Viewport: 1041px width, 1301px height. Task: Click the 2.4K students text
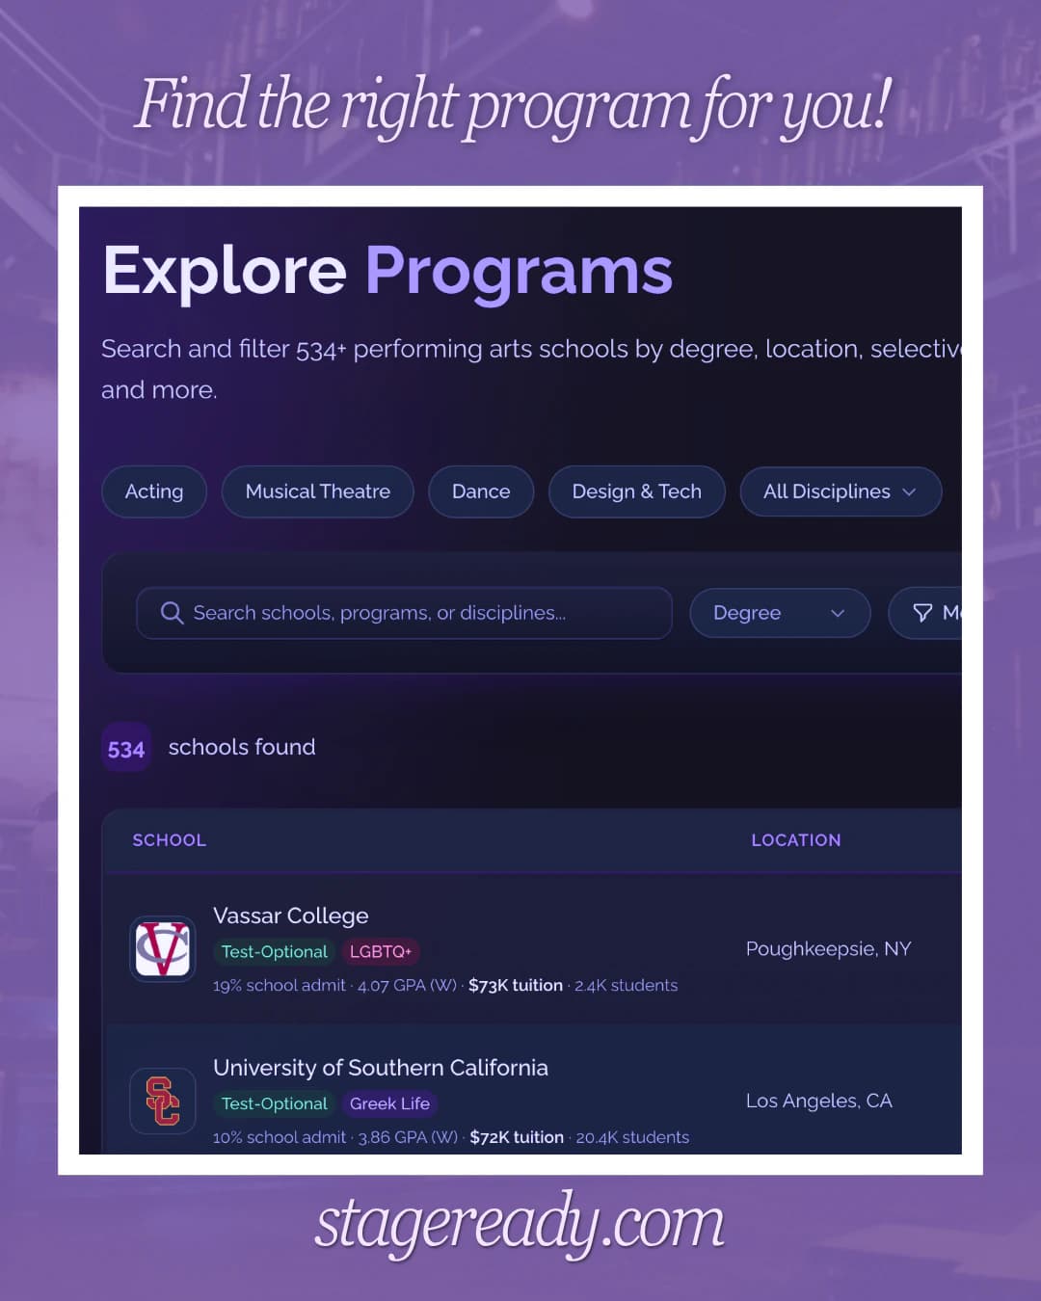(x=627, y=985)
